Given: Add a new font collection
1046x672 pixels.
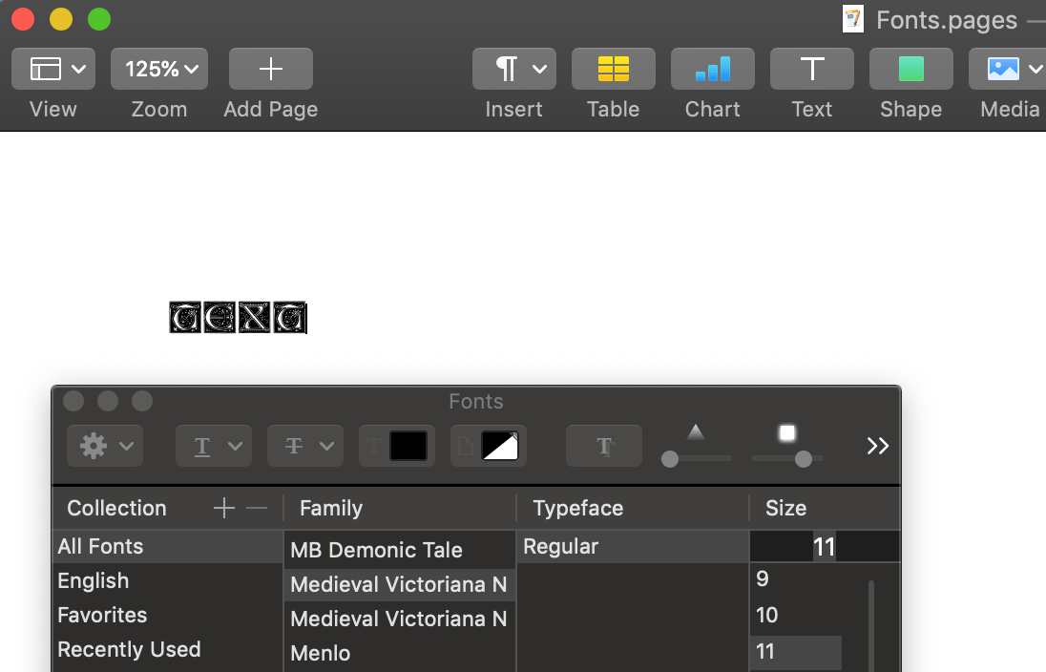Looking at the screenshot, I should [224, 509].
